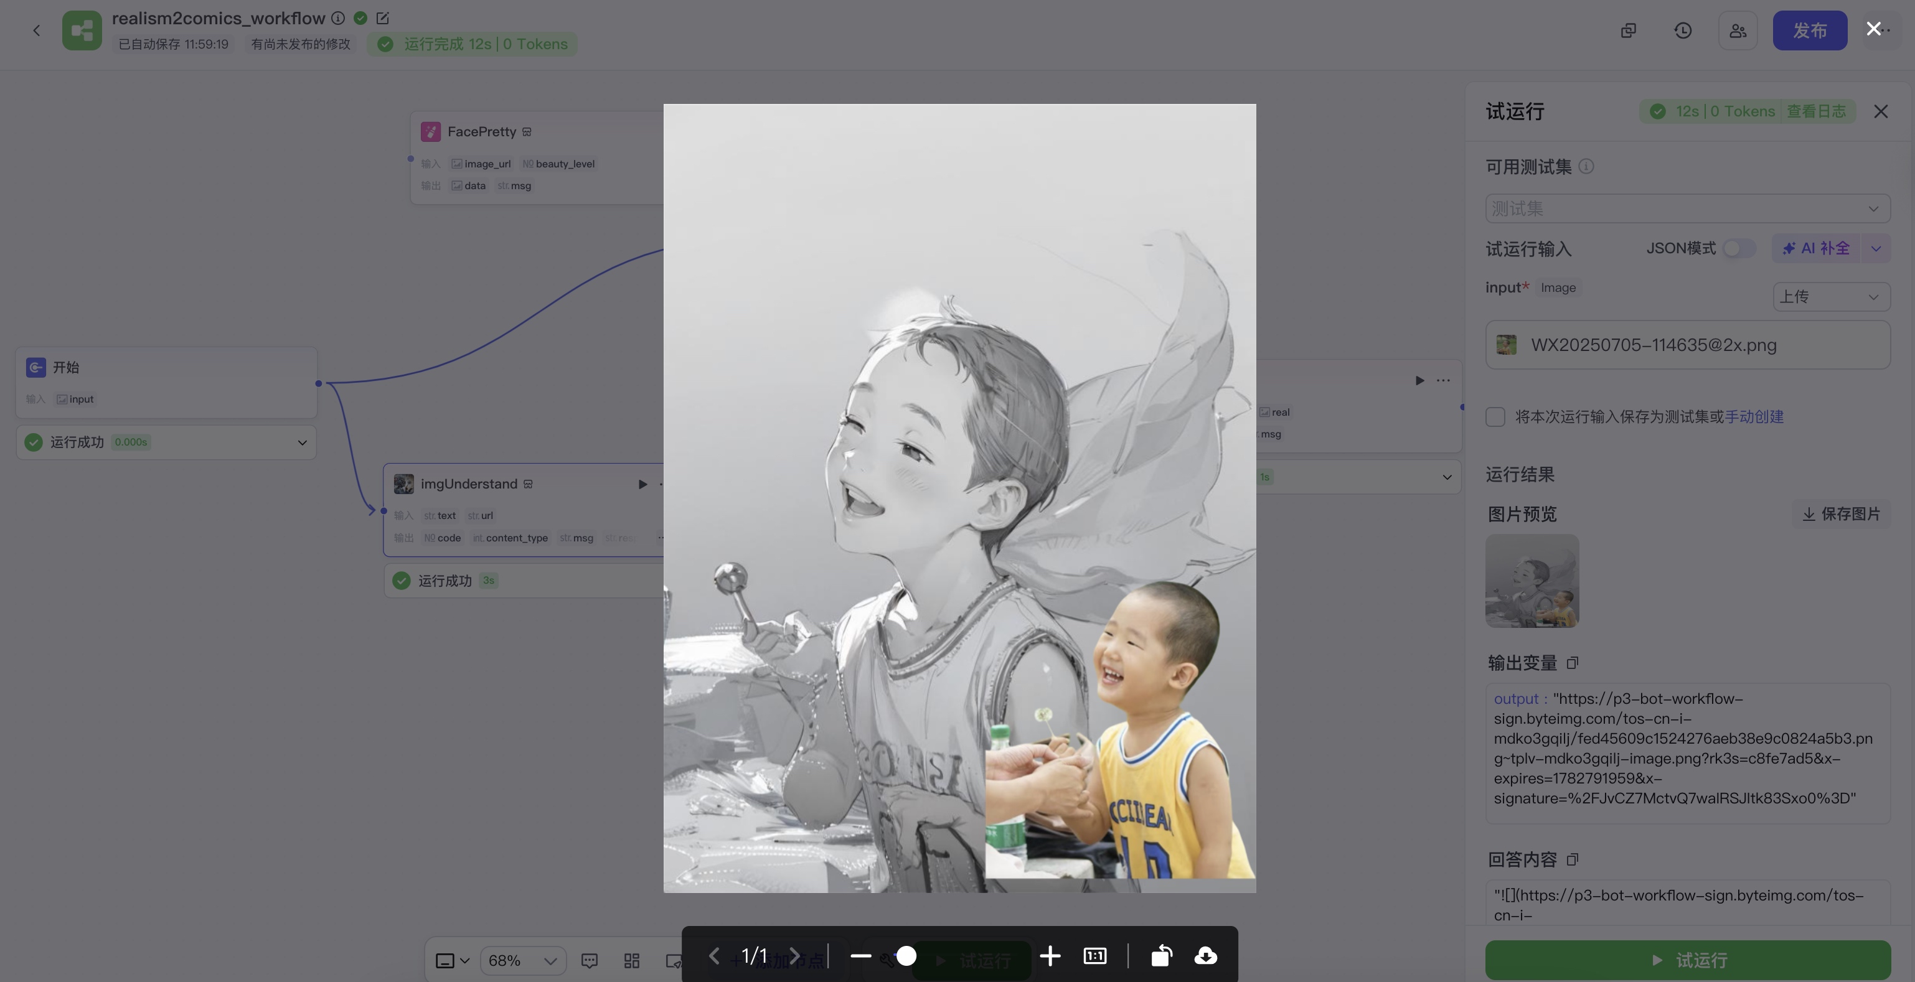Close the 试运行 side panel
1915x982 pixels.
tap(1881, 111)
